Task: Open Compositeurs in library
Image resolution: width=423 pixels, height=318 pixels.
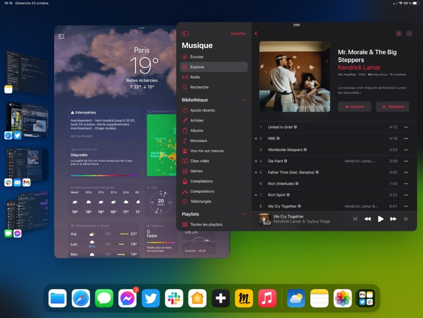Action: pos(214,191)
